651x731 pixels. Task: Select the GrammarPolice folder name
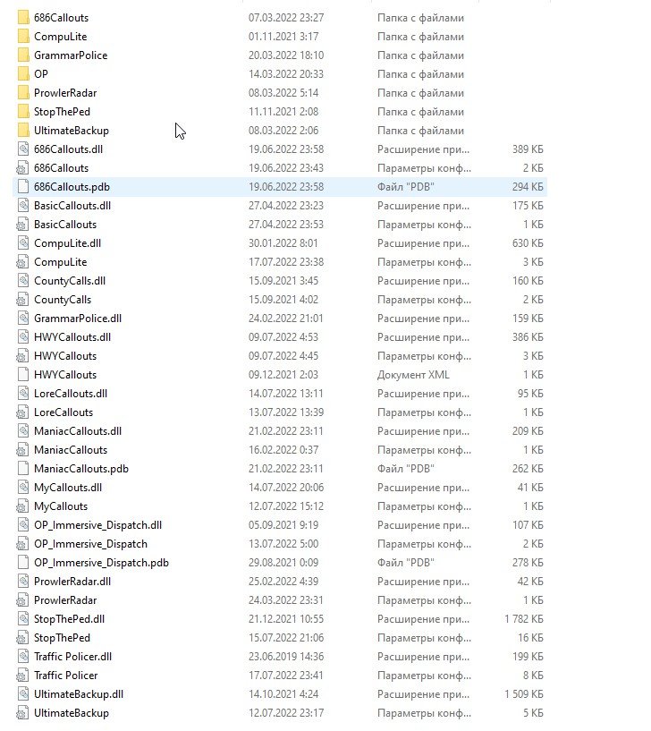71,55
